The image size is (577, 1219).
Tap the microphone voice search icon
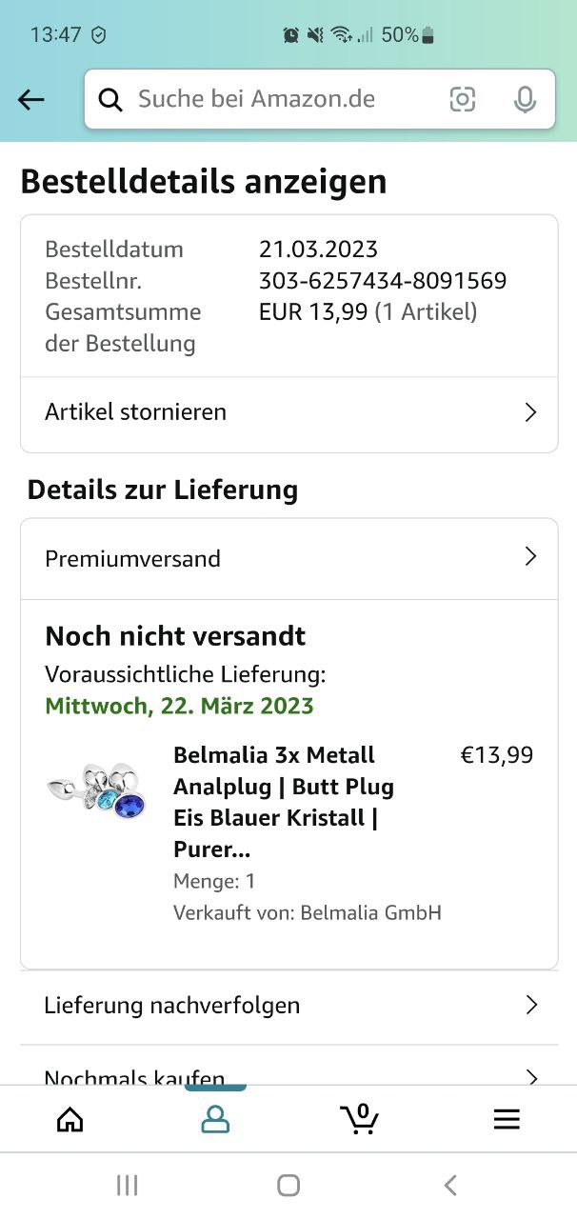[525, 99]
